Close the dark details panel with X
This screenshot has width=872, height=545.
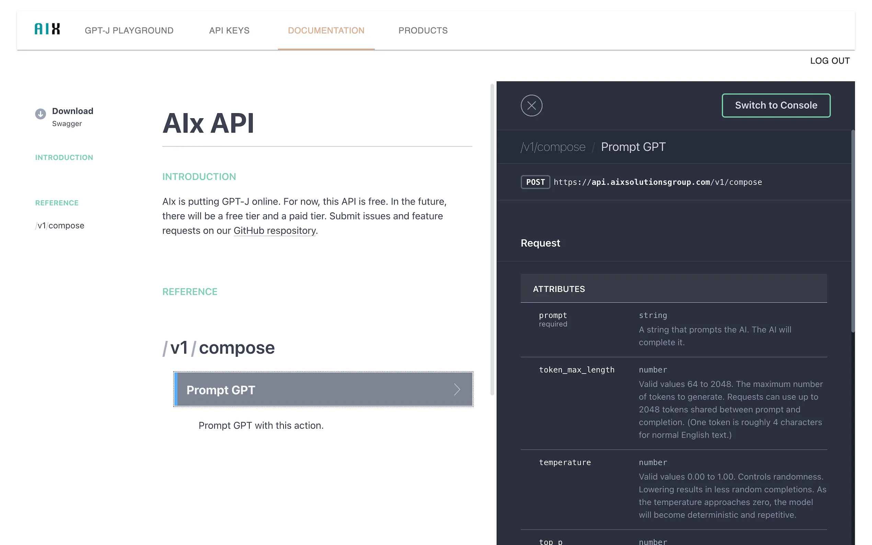(x=531, y=106)
